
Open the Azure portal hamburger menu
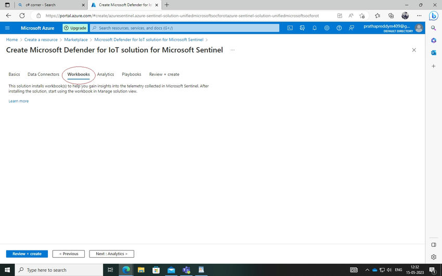(x=7, y=28)
